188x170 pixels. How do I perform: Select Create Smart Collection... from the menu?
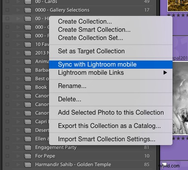click(94, 30)
